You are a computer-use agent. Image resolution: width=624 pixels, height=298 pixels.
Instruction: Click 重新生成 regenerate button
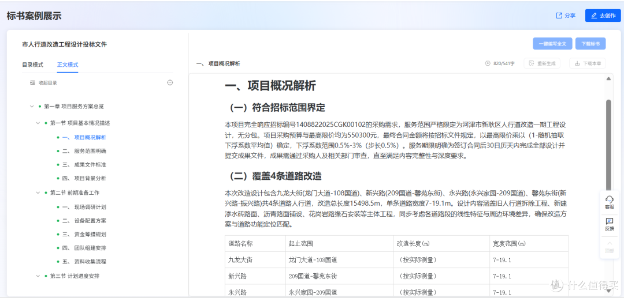coord(542,63)
